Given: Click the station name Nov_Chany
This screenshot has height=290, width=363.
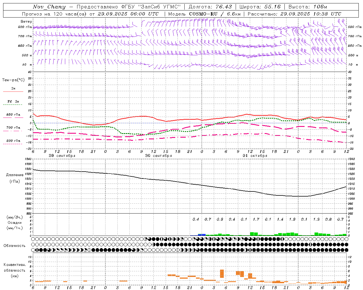Looking at the screenshot, I should click(49, 7).
